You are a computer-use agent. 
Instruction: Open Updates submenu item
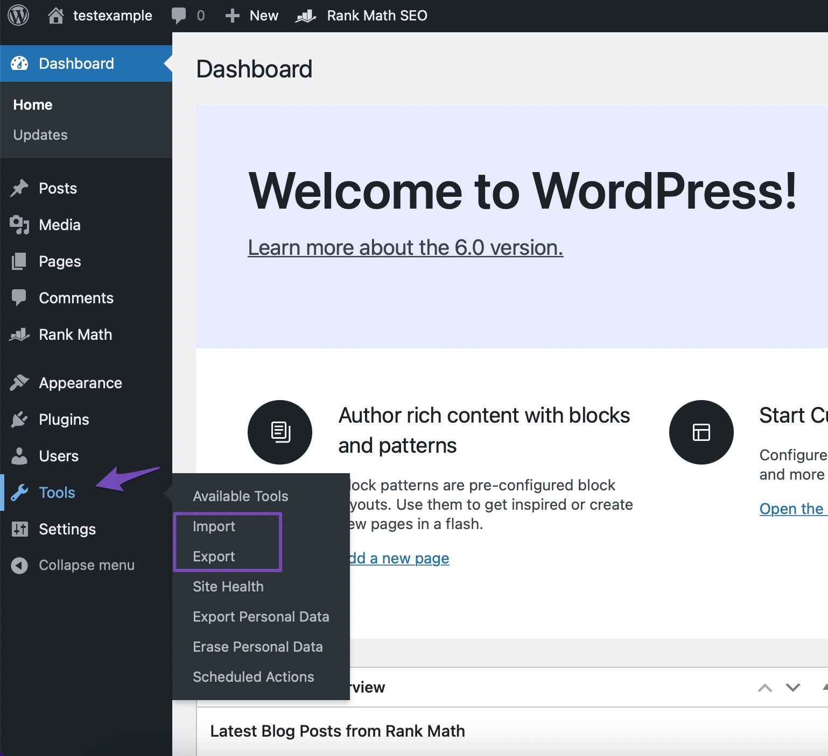pos(40,135)
